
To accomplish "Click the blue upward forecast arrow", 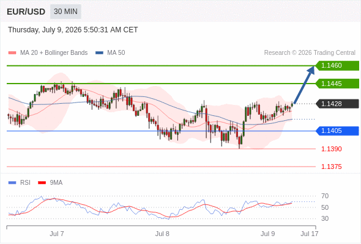I will [x=304, y=85].
